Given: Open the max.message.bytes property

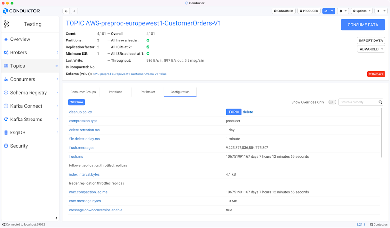Looking at the screenshot, I should 85,201.
